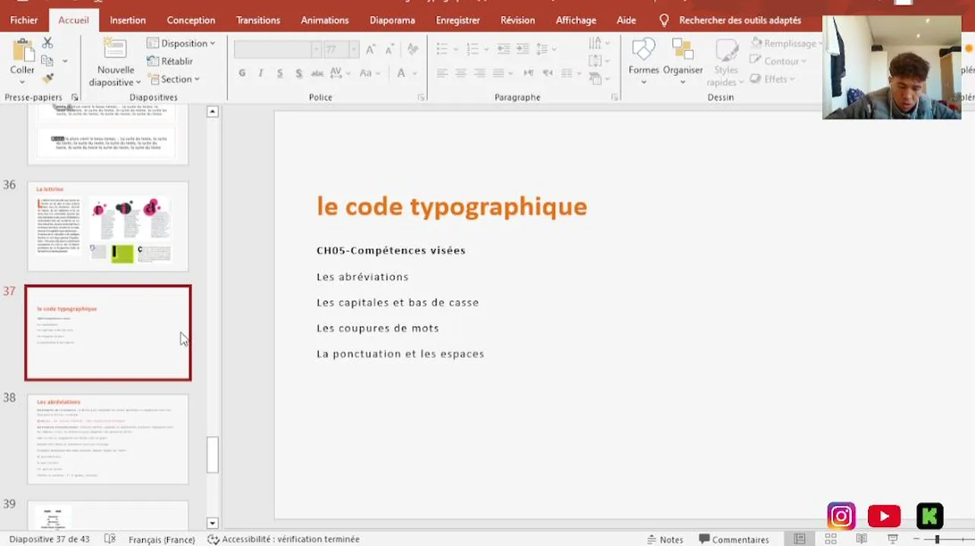975x546 pixels.
Task: Align text left
Action: coord(443,74)
